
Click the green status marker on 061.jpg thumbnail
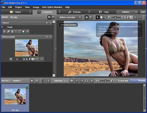[27, 88]
